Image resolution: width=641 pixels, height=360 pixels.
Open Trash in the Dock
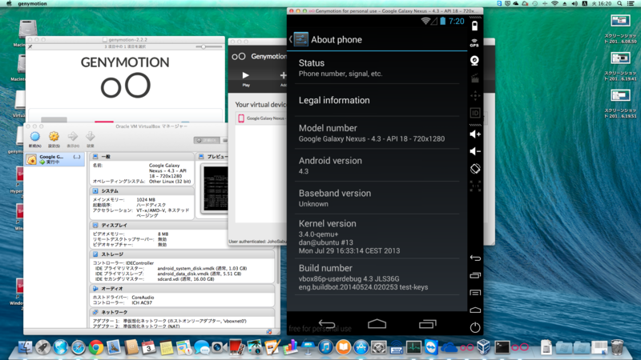(x=617, y=347)
